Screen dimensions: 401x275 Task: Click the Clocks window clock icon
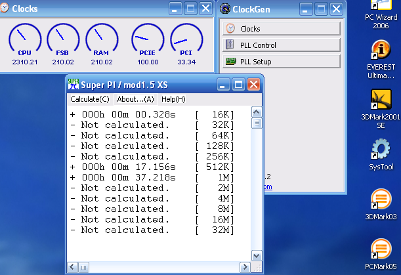pos(4,8)
